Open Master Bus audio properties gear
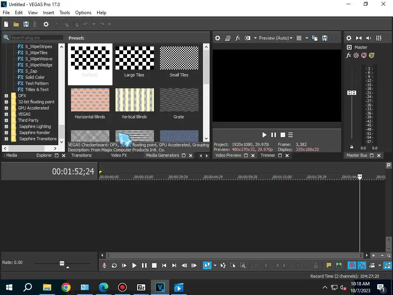393x295 pixels. [348, 38]
